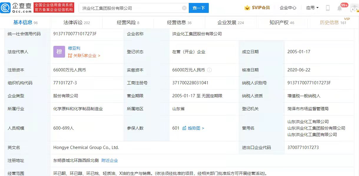Click English name Hongye Chemical Group Co., Ltd.

coord(86,147)
